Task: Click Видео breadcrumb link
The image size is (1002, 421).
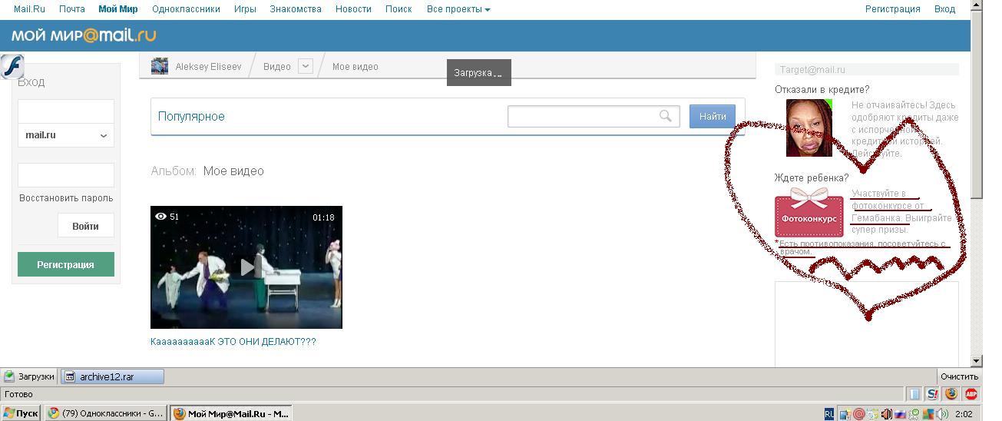Action: (277, 67)
